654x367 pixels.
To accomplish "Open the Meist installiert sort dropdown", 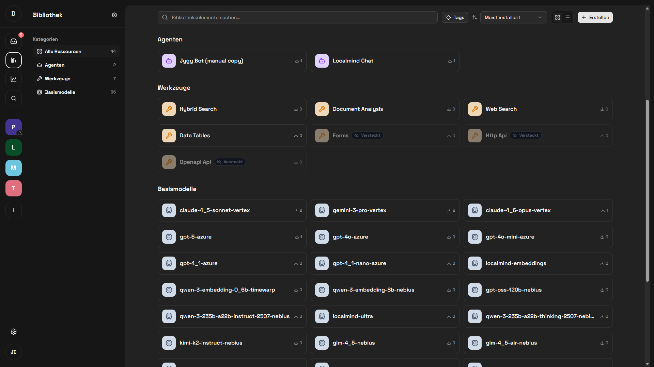I will click(x=513, y=17).
